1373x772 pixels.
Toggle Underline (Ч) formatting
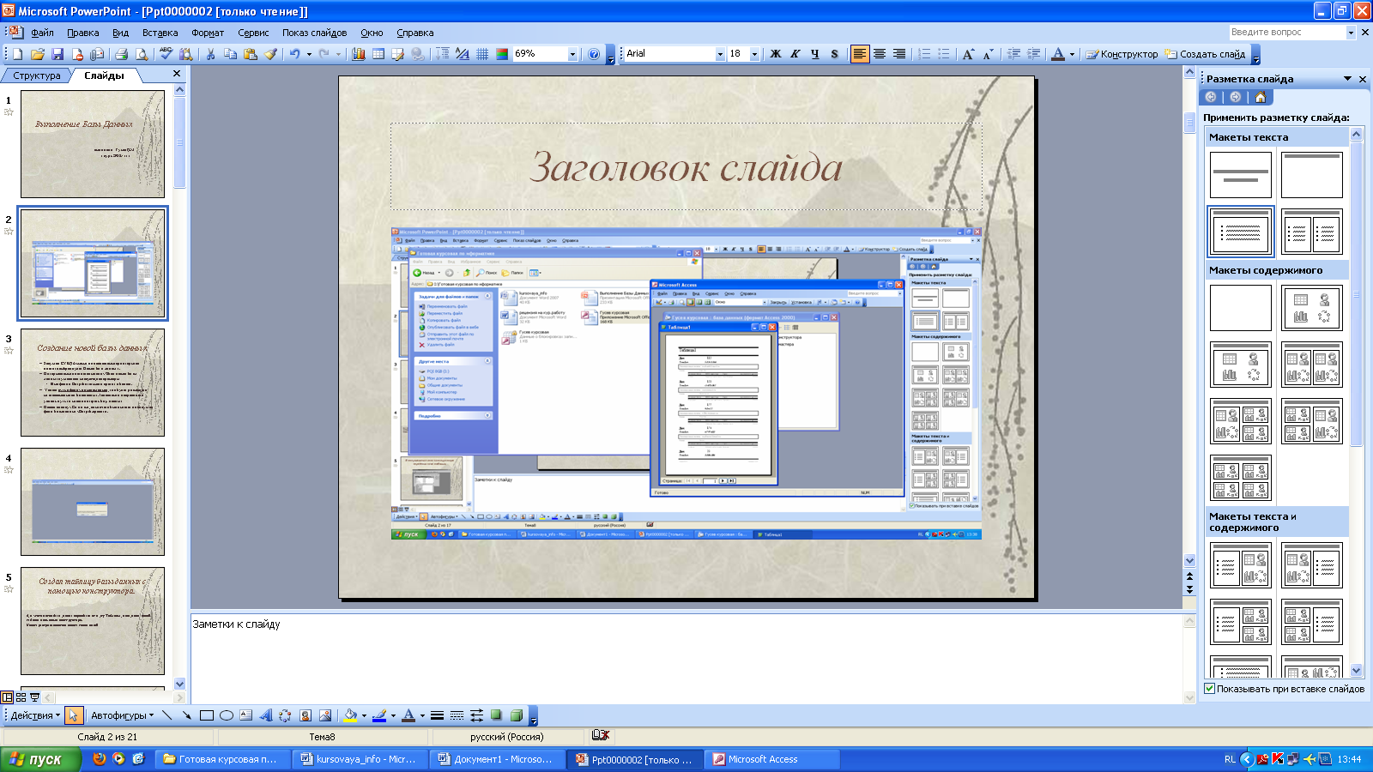[x=815, y=54]
